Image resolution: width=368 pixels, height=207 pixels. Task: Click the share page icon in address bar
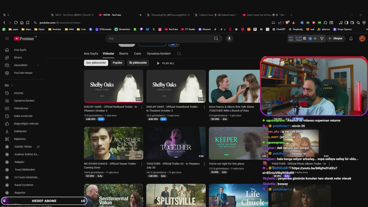click(x=279, y=22)
